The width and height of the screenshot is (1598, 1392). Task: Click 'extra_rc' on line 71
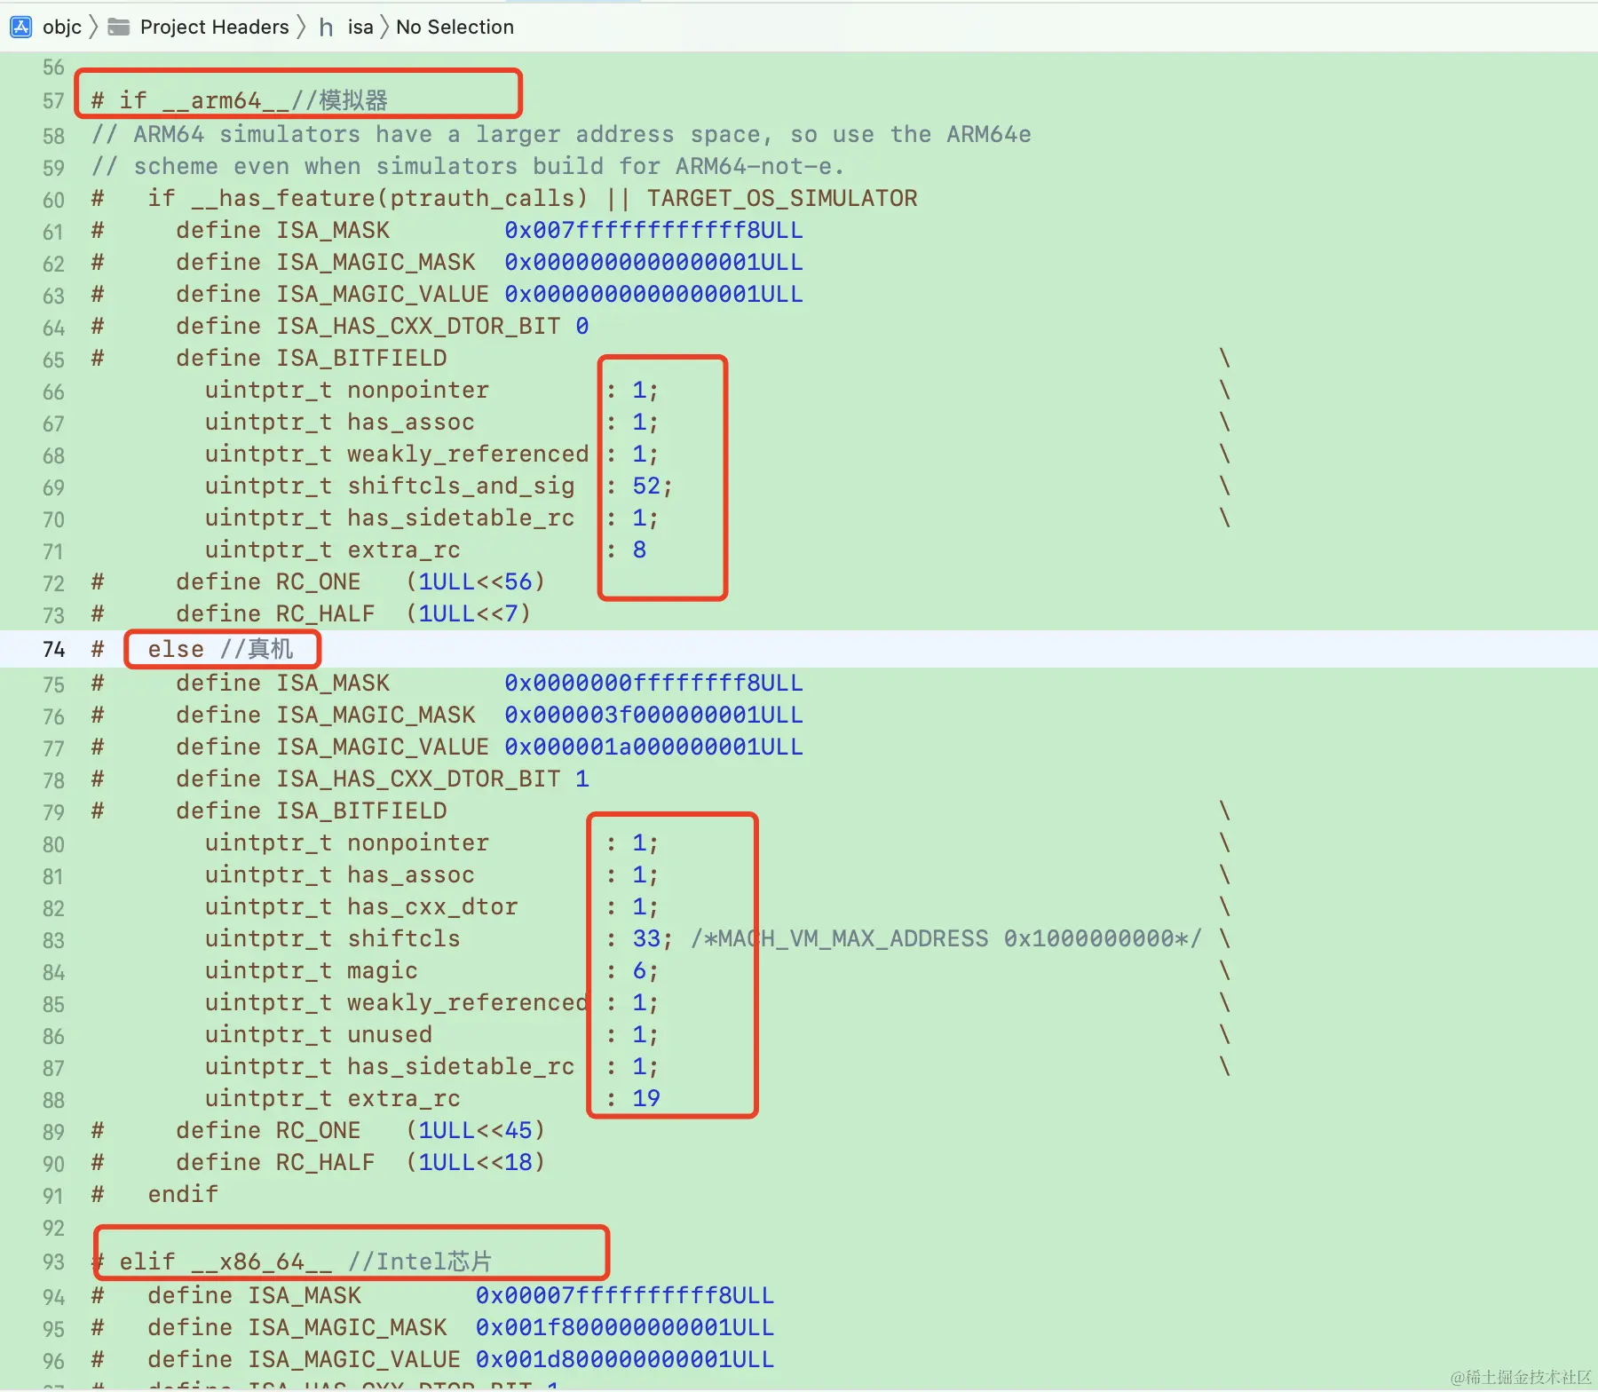click(x=404, y=550)
